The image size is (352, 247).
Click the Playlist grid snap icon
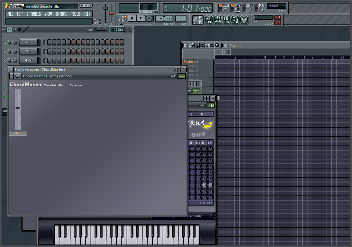pyautogui.click(x=224, y=45)
